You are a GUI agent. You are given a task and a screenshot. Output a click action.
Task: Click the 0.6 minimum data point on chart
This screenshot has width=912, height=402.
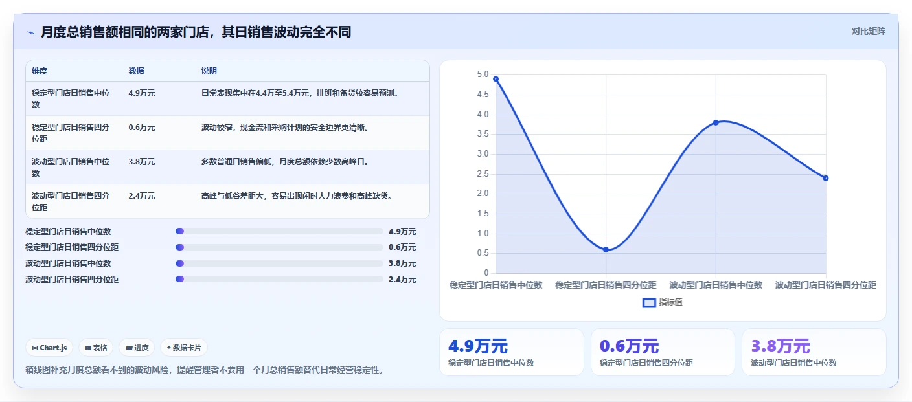606,249
